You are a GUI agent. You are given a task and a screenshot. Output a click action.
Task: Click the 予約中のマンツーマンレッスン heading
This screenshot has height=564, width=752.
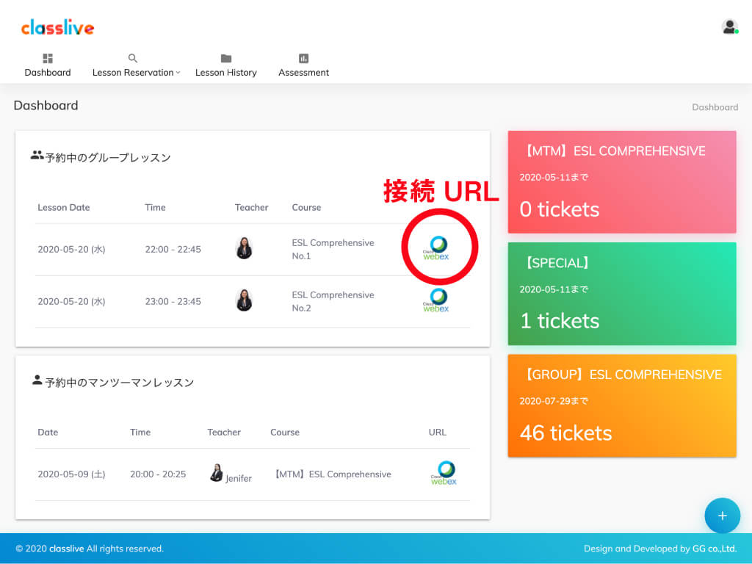pos(120,383)
